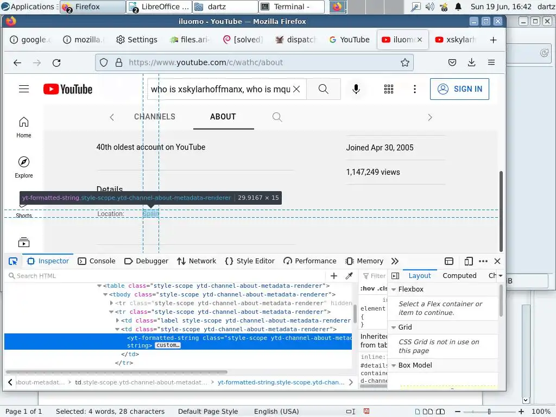Open the Memory tab

coord(364,261)
